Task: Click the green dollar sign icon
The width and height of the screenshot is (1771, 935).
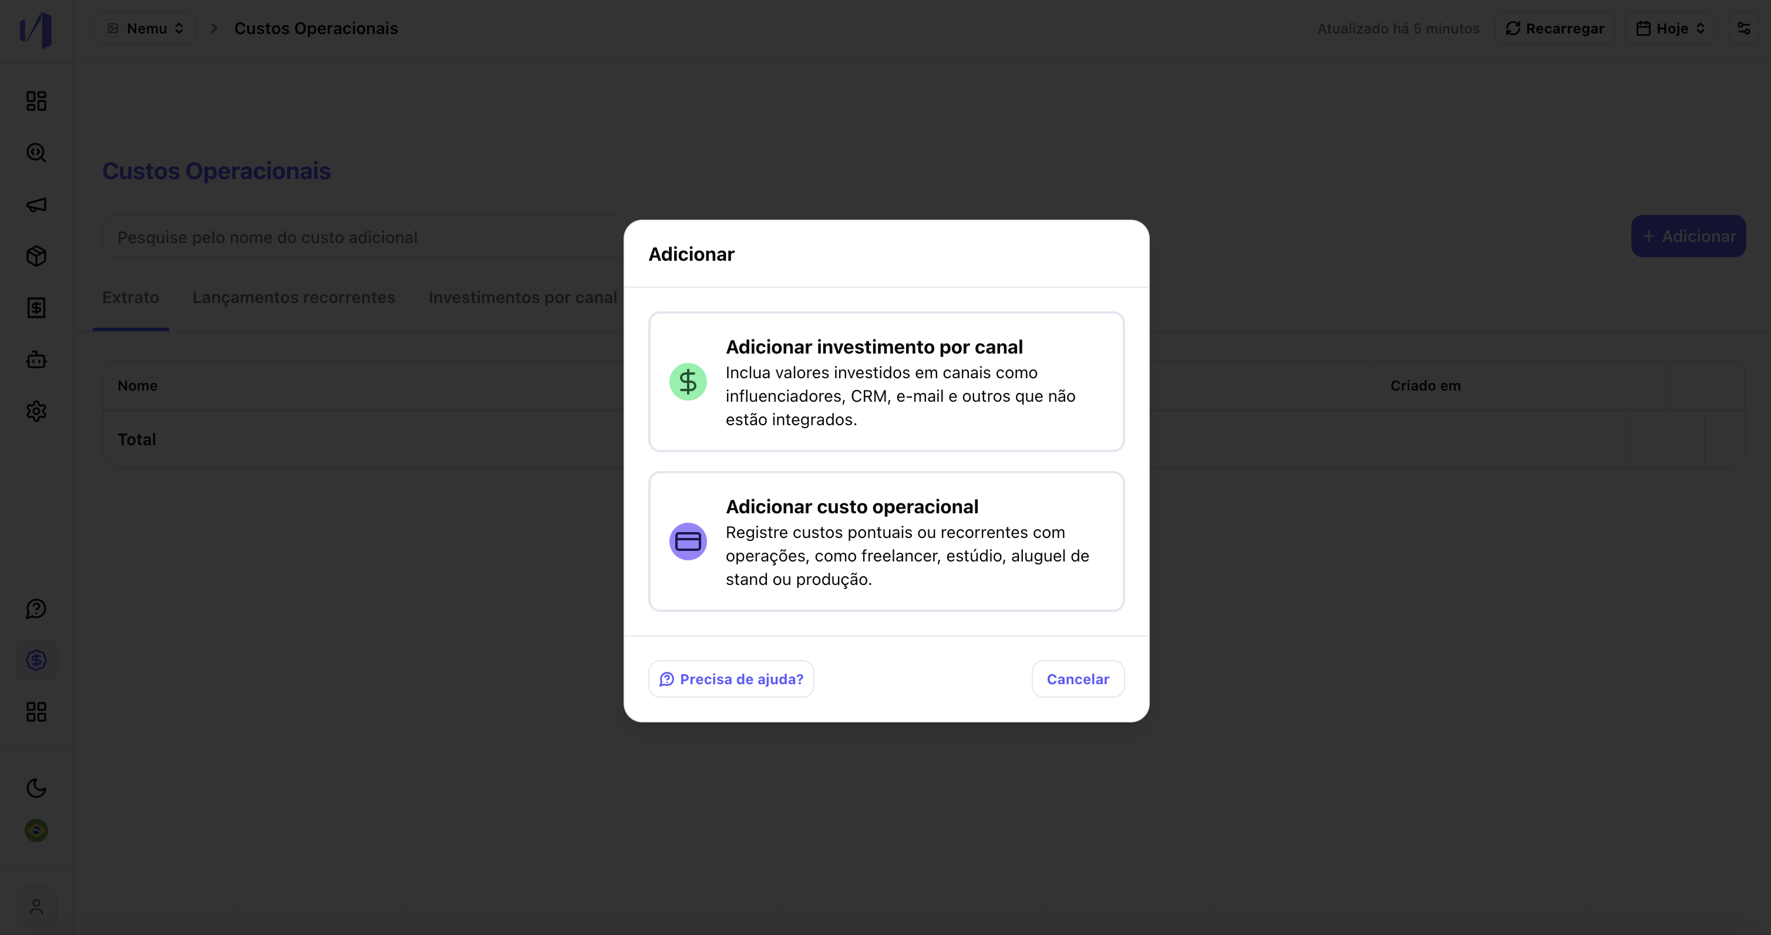Action: click(x=688, y=382)
